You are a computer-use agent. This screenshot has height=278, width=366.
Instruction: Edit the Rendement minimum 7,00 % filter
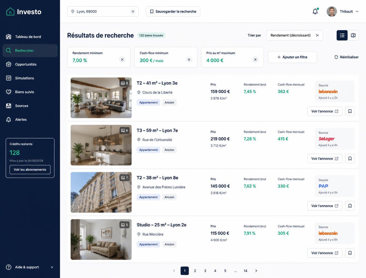click(99, 57)
